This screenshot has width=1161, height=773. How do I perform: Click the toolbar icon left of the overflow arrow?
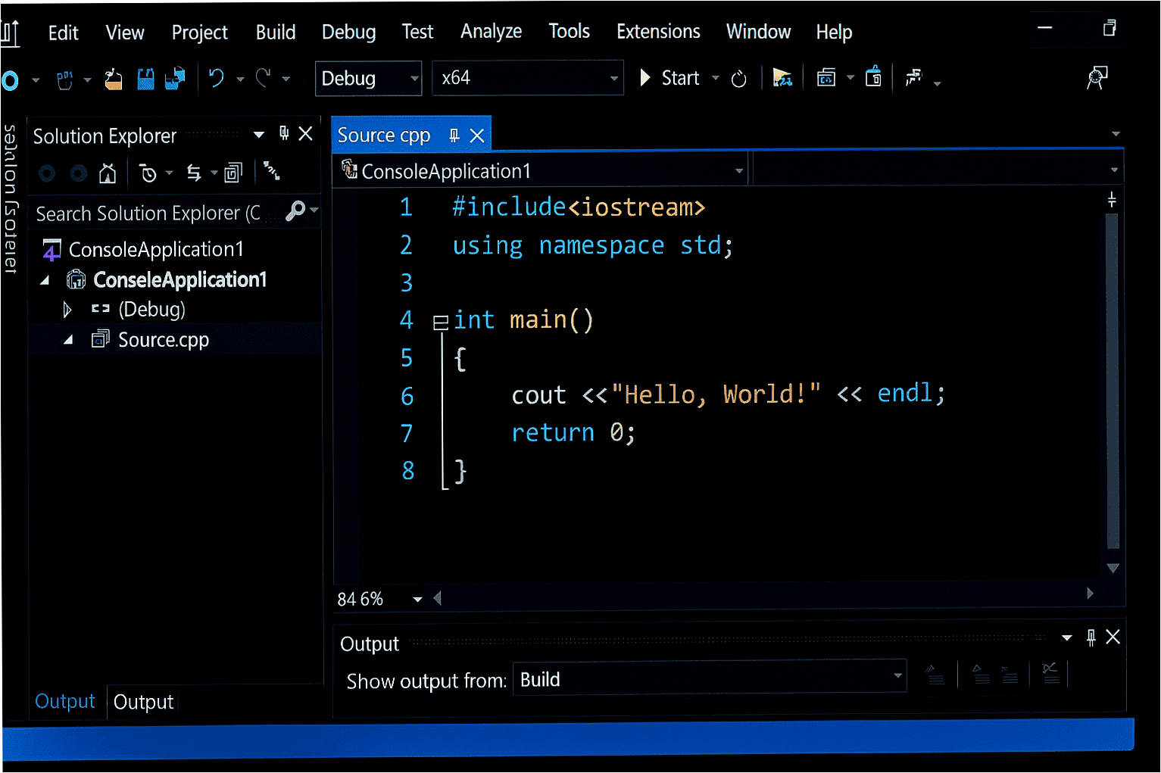(914, 77)
